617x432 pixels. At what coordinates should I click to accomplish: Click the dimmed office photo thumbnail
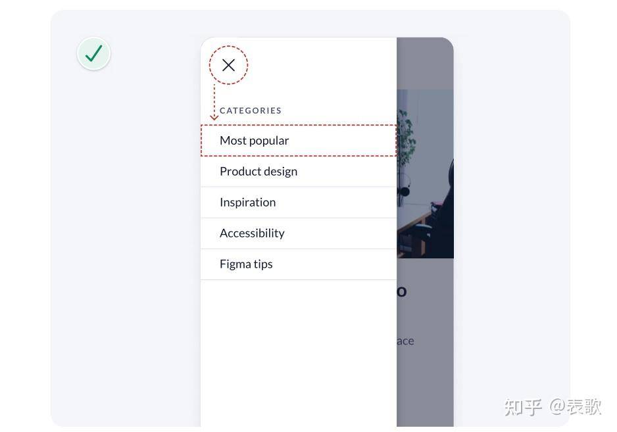425,174
